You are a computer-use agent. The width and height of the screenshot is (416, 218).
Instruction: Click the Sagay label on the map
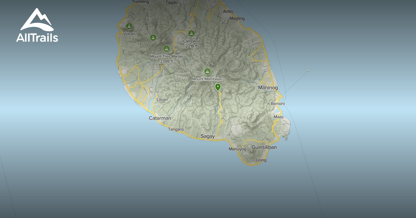208,136
